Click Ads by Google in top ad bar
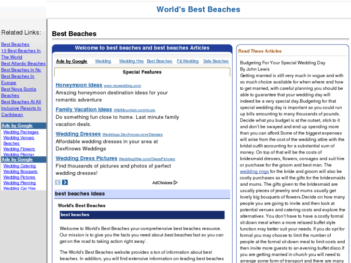 point(71,61)
